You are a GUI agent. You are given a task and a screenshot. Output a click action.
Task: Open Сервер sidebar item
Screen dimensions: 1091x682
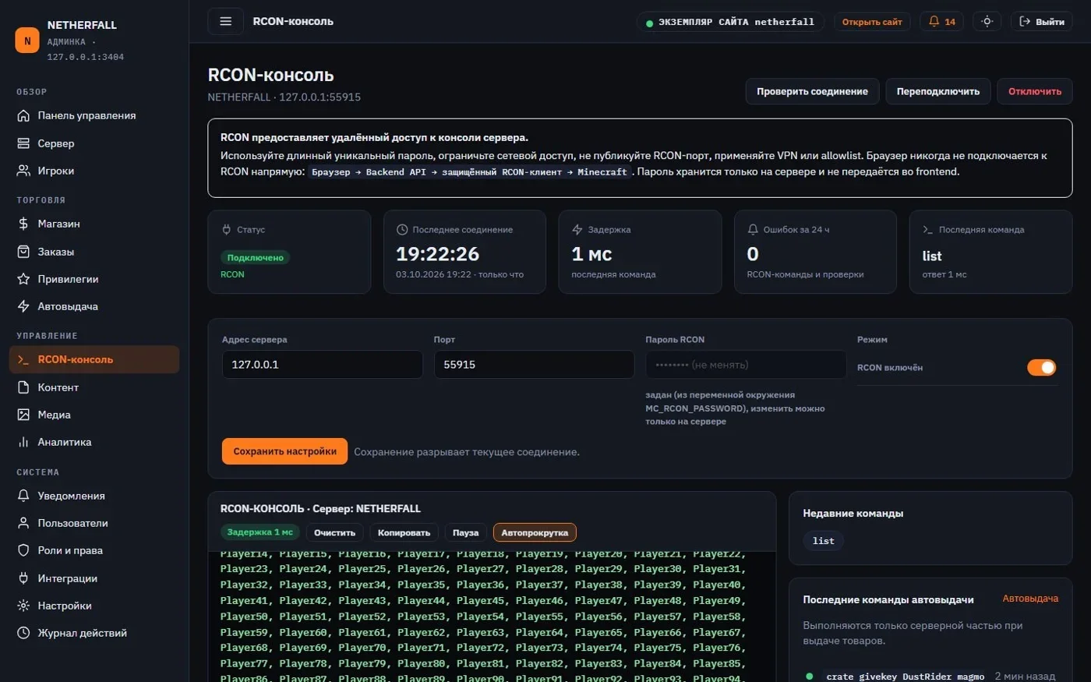tap(94, 143)
